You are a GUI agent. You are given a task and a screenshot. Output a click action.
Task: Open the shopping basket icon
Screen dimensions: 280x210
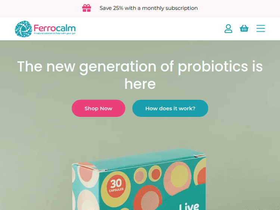click(244, 28)
